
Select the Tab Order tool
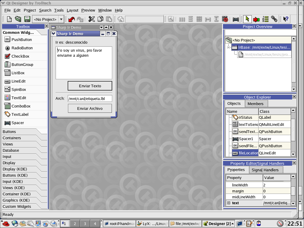click(265, 19)
